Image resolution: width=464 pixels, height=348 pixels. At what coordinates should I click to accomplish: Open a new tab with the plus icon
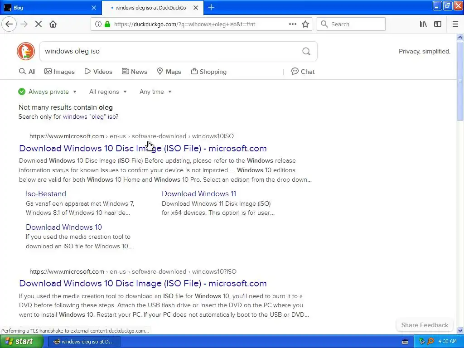(x=211, y=7)
